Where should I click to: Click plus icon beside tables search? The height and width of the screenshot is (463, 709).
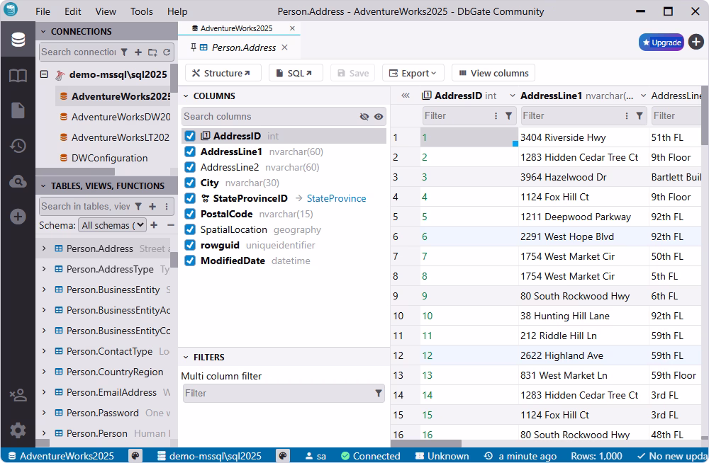(152, 207)
